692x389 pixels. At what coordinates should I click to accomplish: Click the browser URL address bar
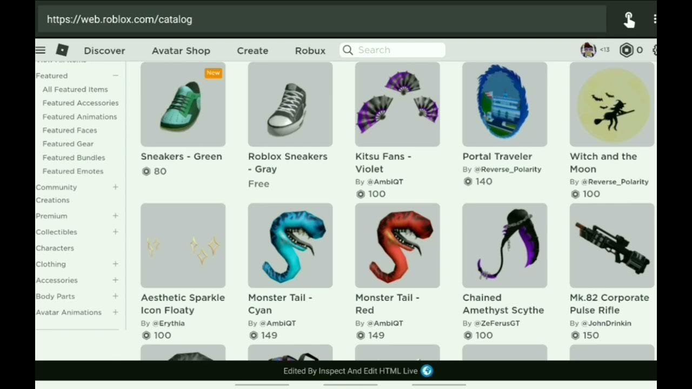pos(322,19)
